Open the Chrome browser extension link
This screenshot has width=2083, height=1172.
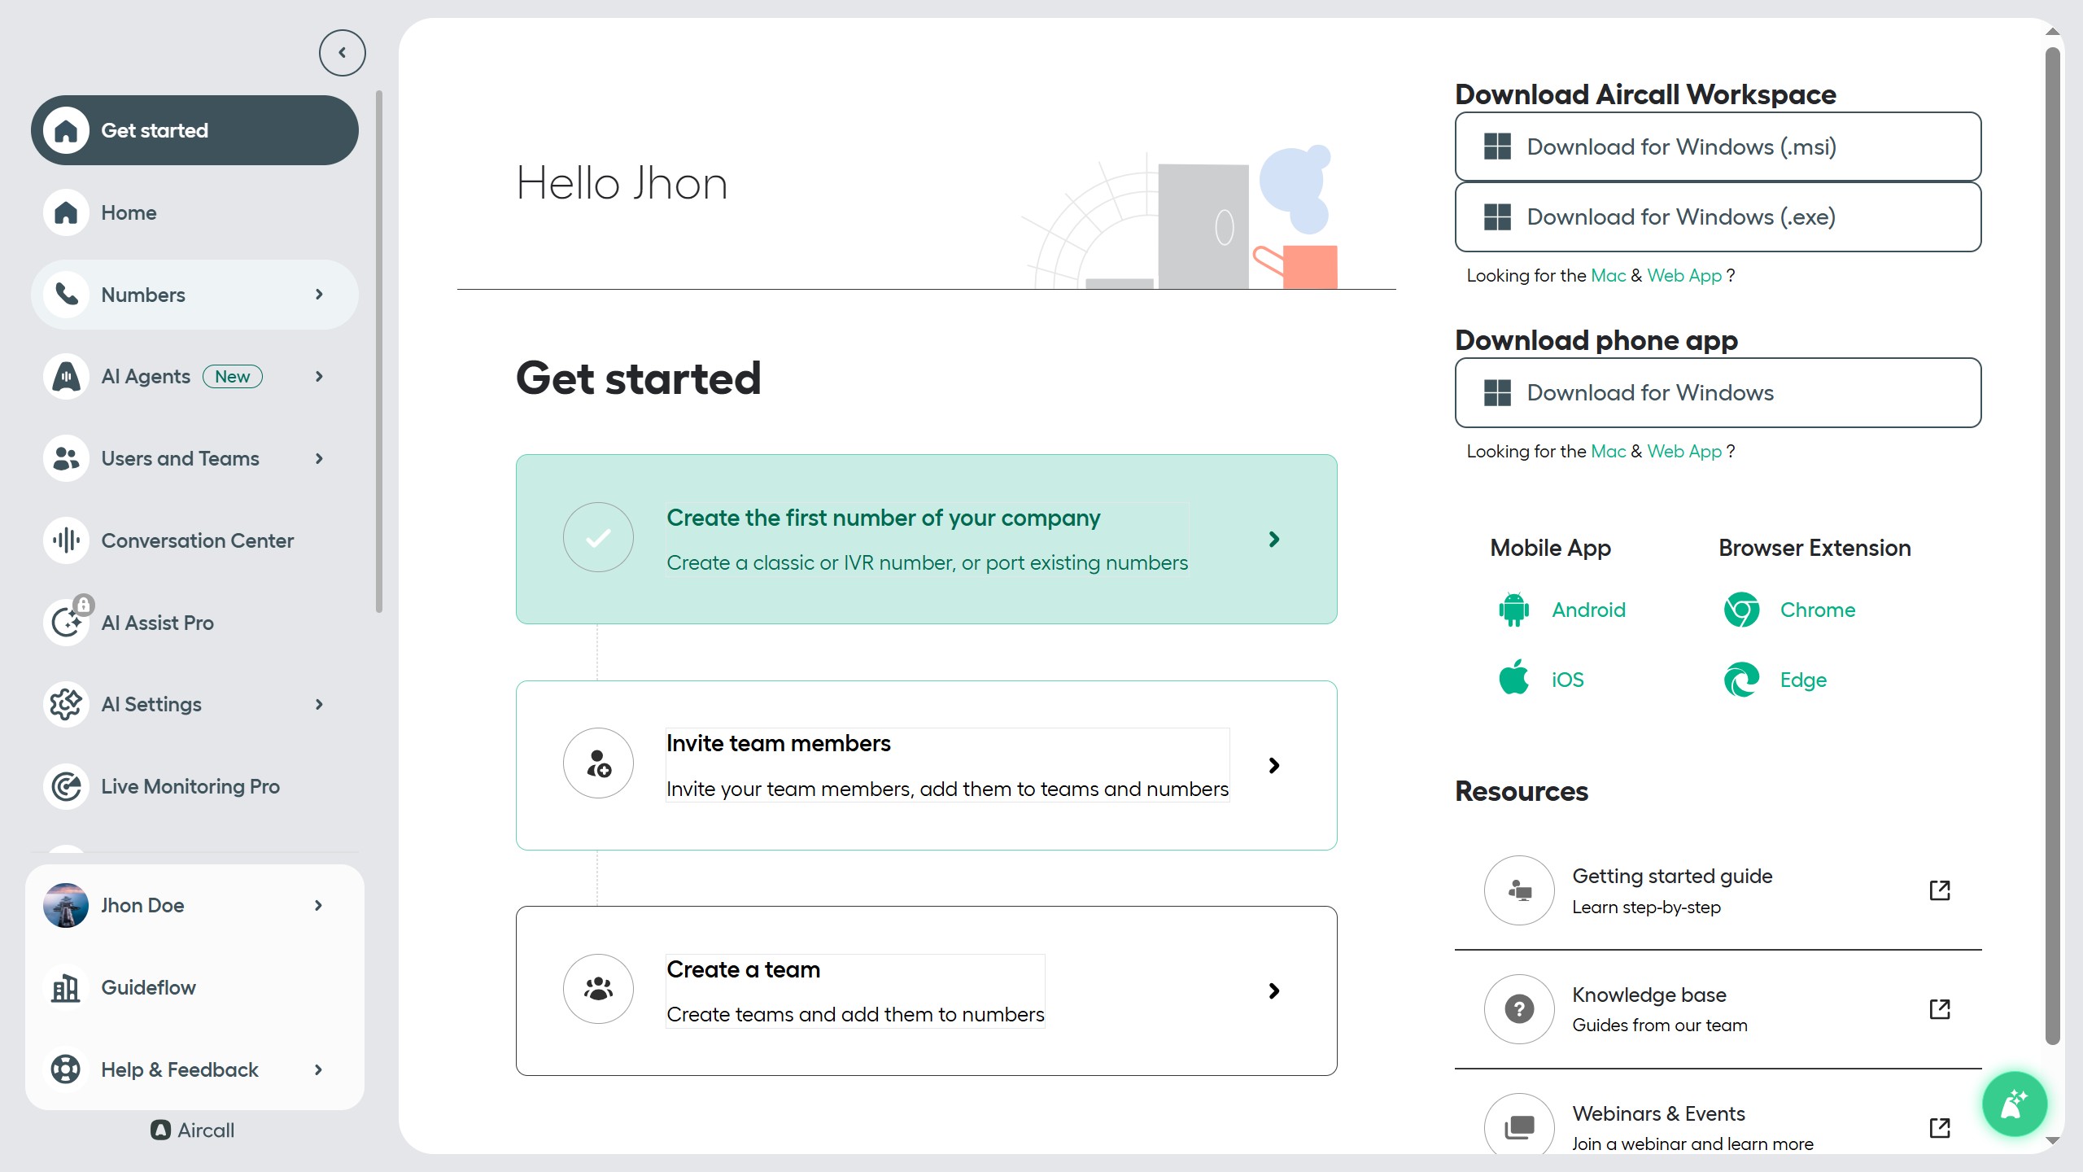[1818, 610]
